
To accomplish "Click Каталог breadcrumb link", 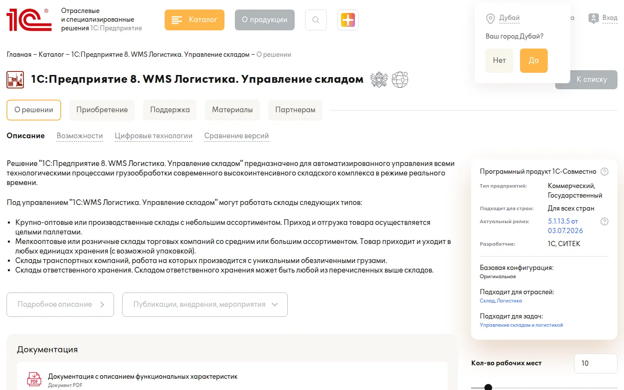I will click(x=51, y=55).
